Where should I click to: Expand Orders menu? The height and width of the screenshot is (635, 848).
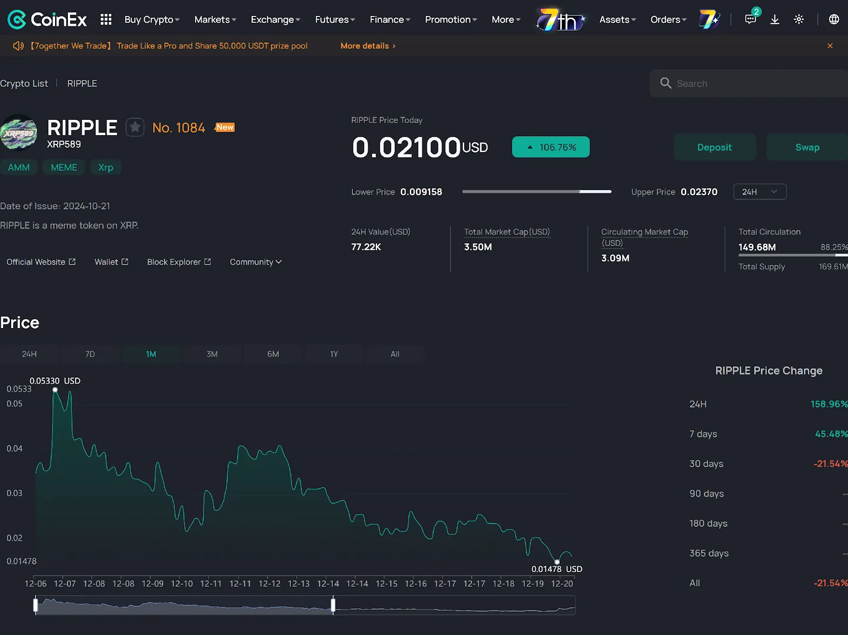click(x=668, y=20)
